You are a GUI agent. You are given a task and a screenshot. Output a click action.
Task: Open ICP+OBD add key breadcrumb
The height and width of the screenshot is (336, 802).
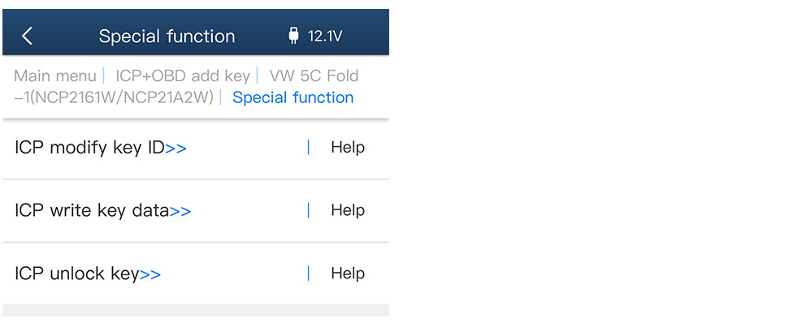tap(183, 76)
